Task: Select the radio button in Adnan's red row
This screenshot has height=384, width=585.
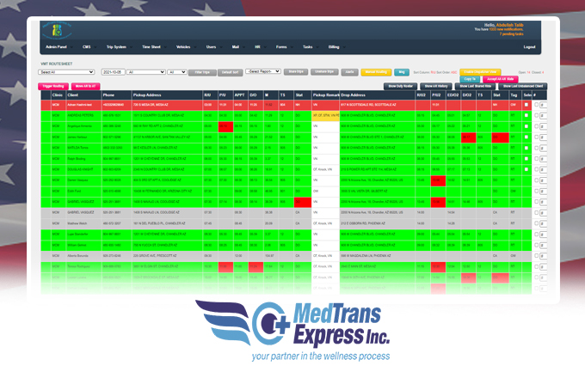Action: [x=536, y=105]
